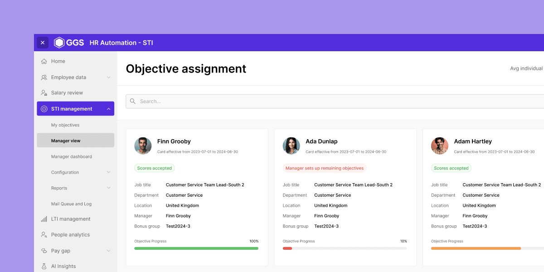Click the 100% progress value

coord(254,241)
